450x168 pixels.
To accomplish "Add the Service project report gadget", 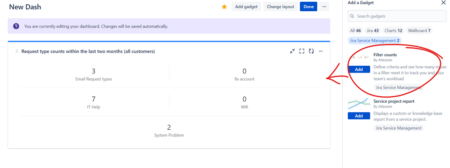I will 359,116.
